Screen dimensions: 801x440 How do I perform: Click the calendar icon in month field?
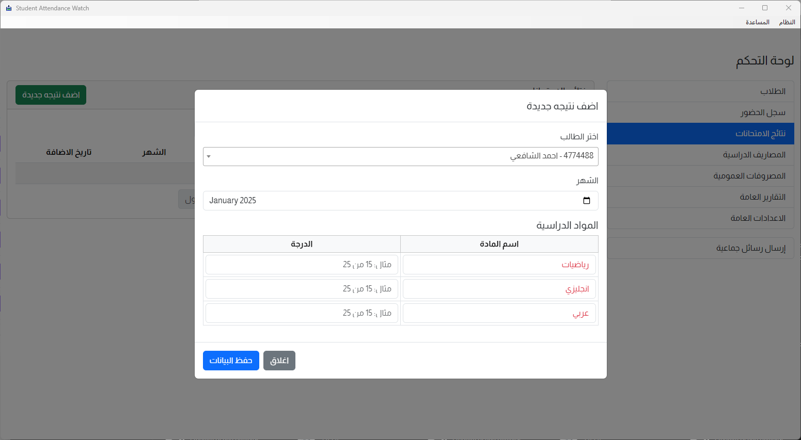coord(586,201)
